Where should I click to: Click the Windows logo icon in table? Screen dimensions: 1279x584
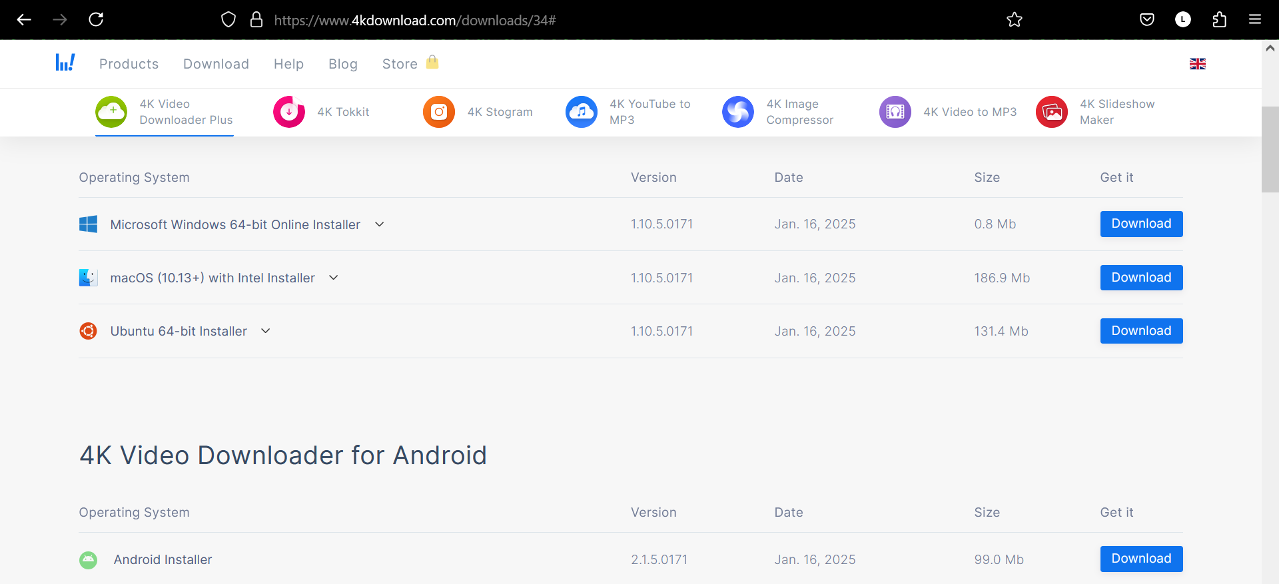88,224
